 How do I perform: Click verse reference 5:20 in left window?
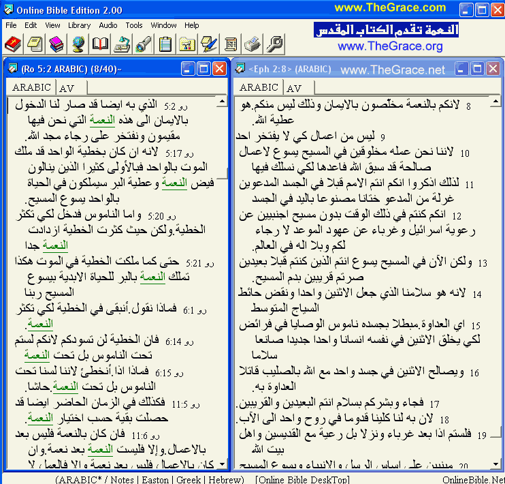point(156,216)
